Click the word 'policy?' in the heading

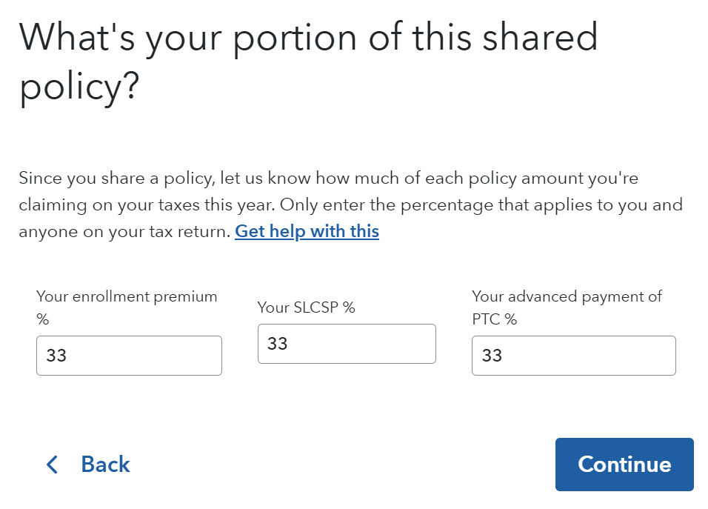tap(79, 87)
